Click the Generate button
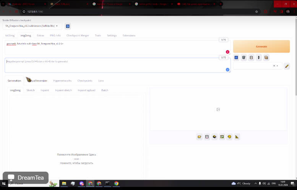297x190 pixels. coord(261,46)
